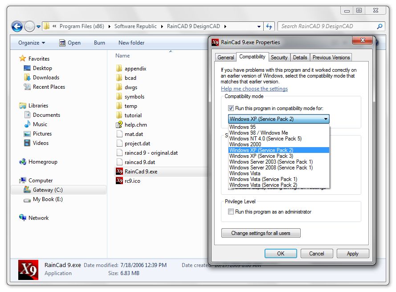This screenshot has height=292, width=396.
Task: Select Program Files (x86) in address bar
Action: (82, 26)
